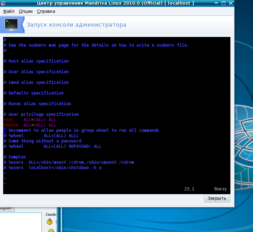Click the highlighted cursor before Uncomment line
This screenshot has height=232, width=253.
tap(5, 130)
